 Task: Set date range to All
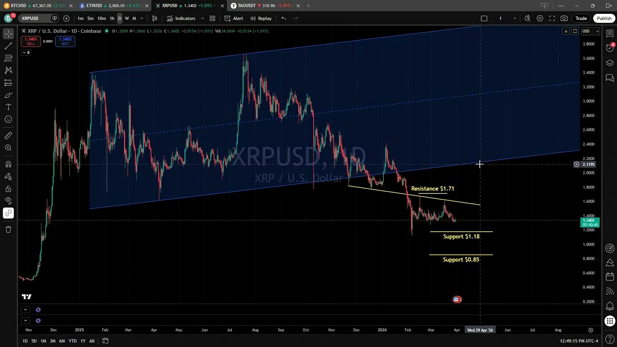pyautogui.click(x=92, y=341)
